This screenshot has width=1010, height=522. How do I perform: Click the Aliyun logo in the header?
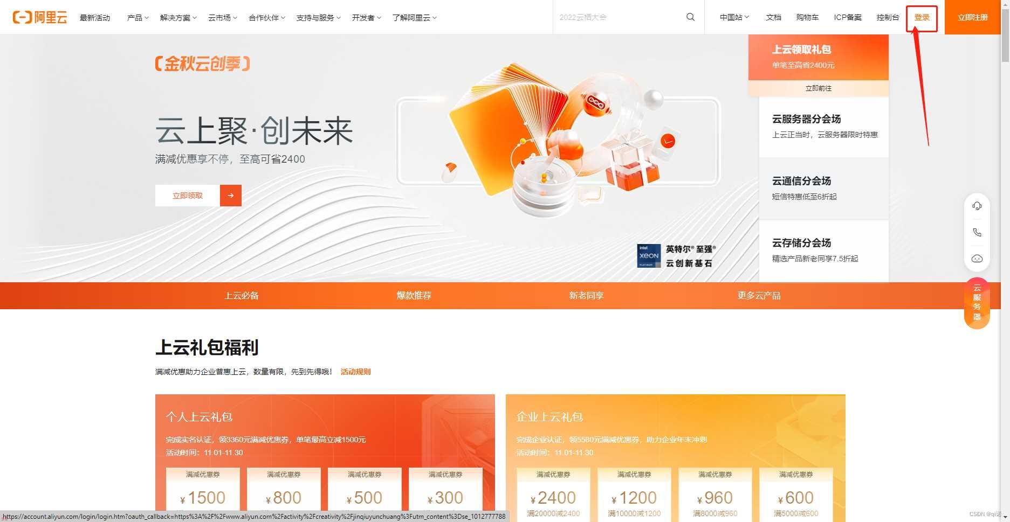click(40, 17)
